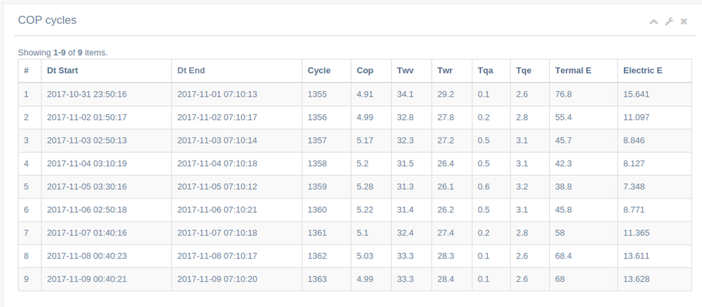The width and height of the screenshot is (702, 307).
Task: Select the row for cycle 1355
Action: 317,94
